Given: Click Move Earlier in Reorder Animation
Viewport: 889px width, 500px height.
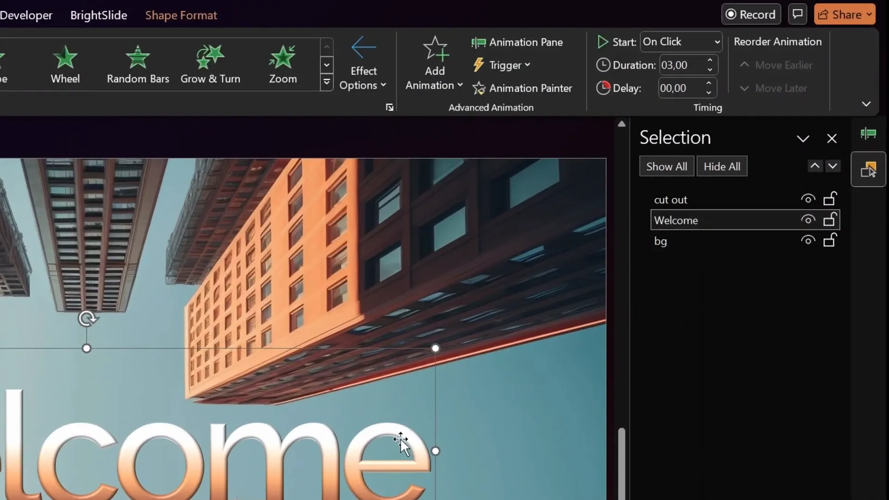Looking at the screenshot, I should pyautogui.click(x=776, y=65).
